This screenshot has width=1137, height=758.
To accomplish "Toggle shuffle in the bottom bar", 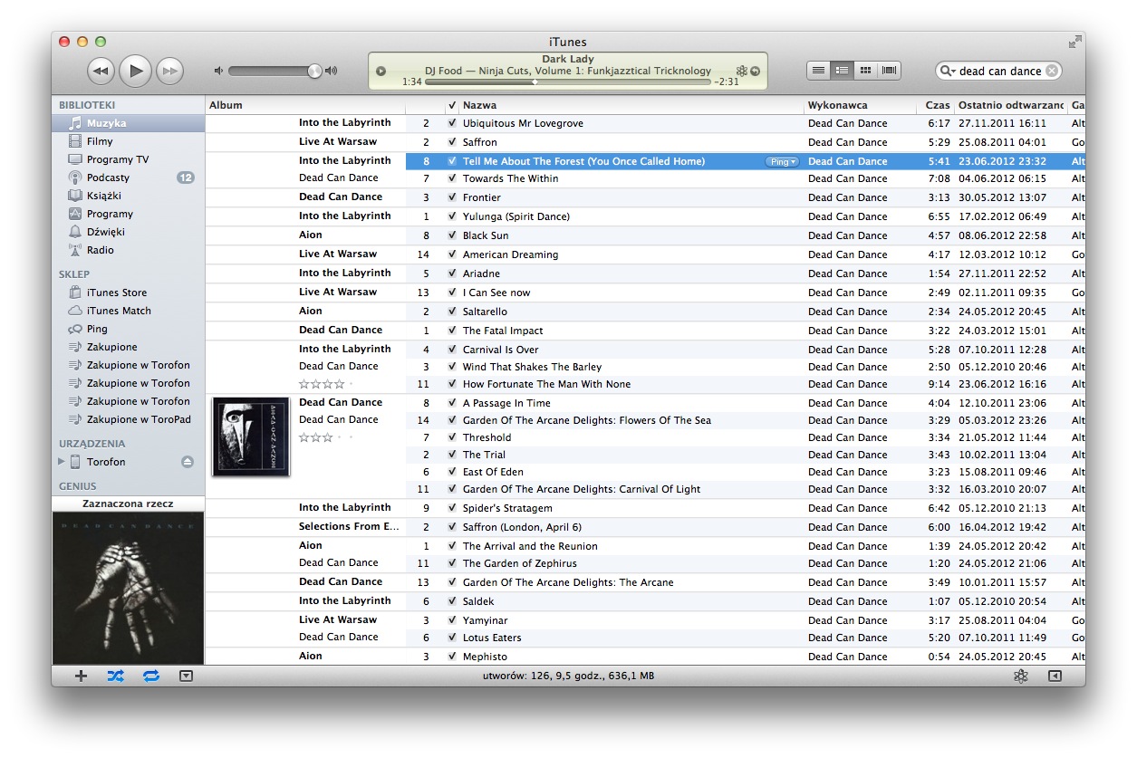I will [115, 676].
